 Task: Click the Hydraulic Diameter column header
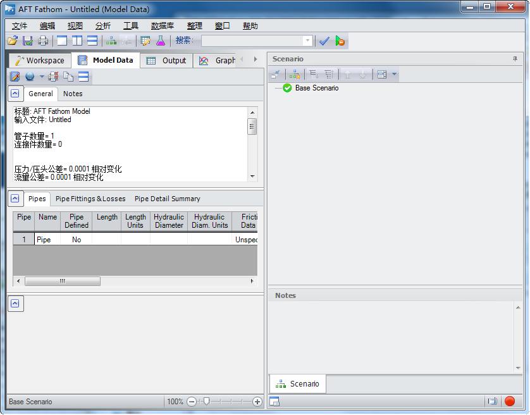169,221
